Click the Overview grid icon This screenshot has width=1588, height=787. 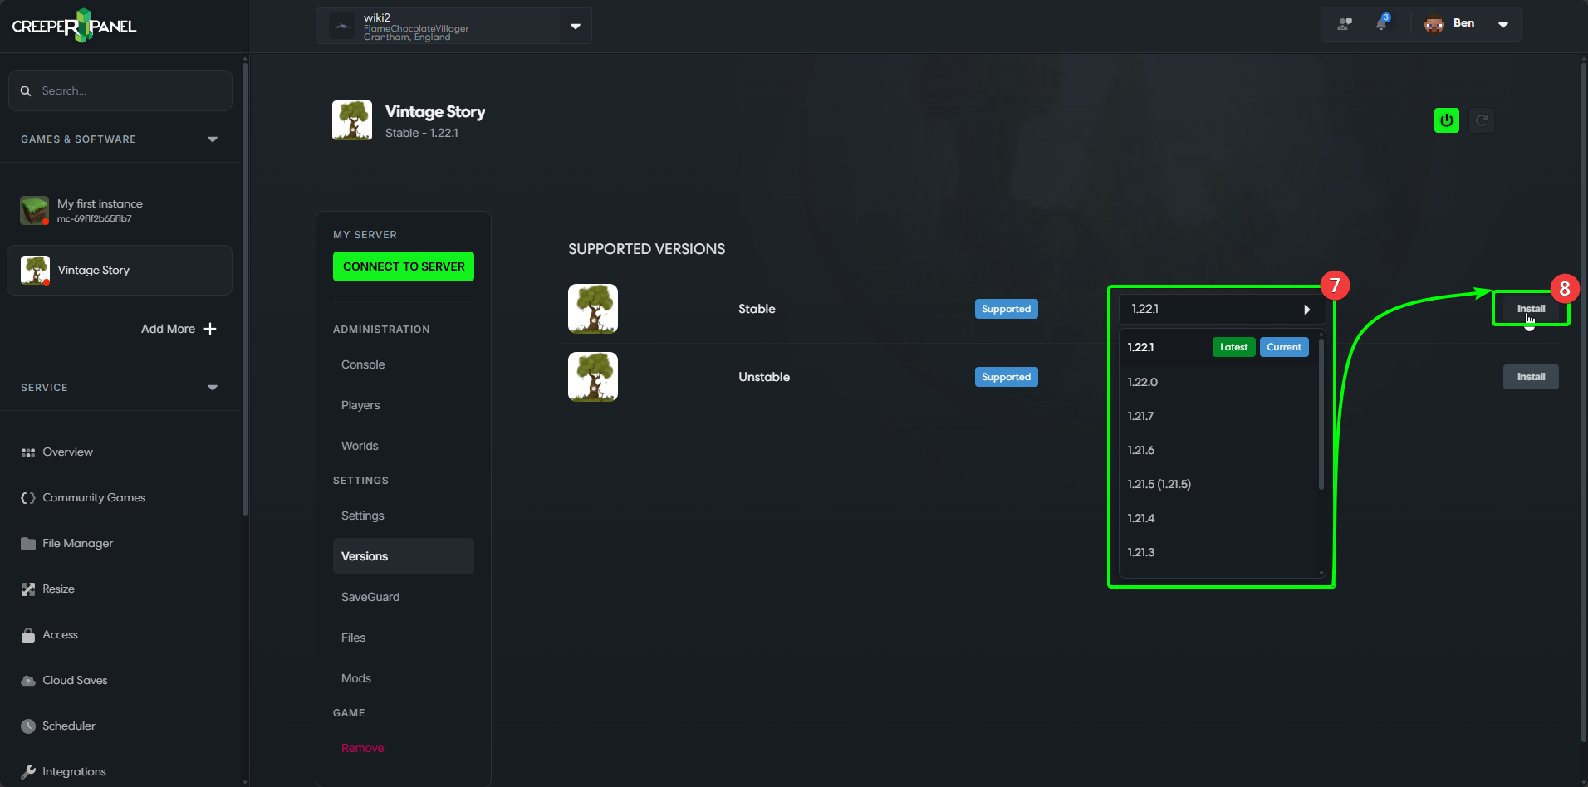[28, 452]
